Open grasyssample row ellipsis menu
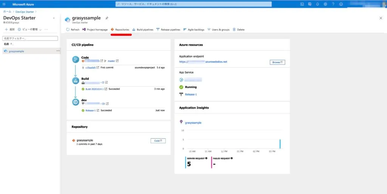 pos(58,51)
